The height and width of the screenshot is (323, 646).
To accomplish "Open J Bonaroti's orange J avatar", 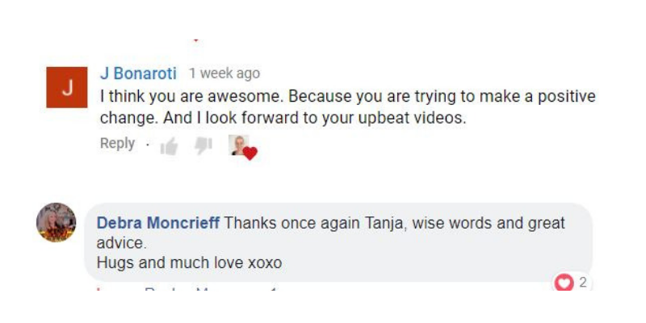I will coord(66,87).
